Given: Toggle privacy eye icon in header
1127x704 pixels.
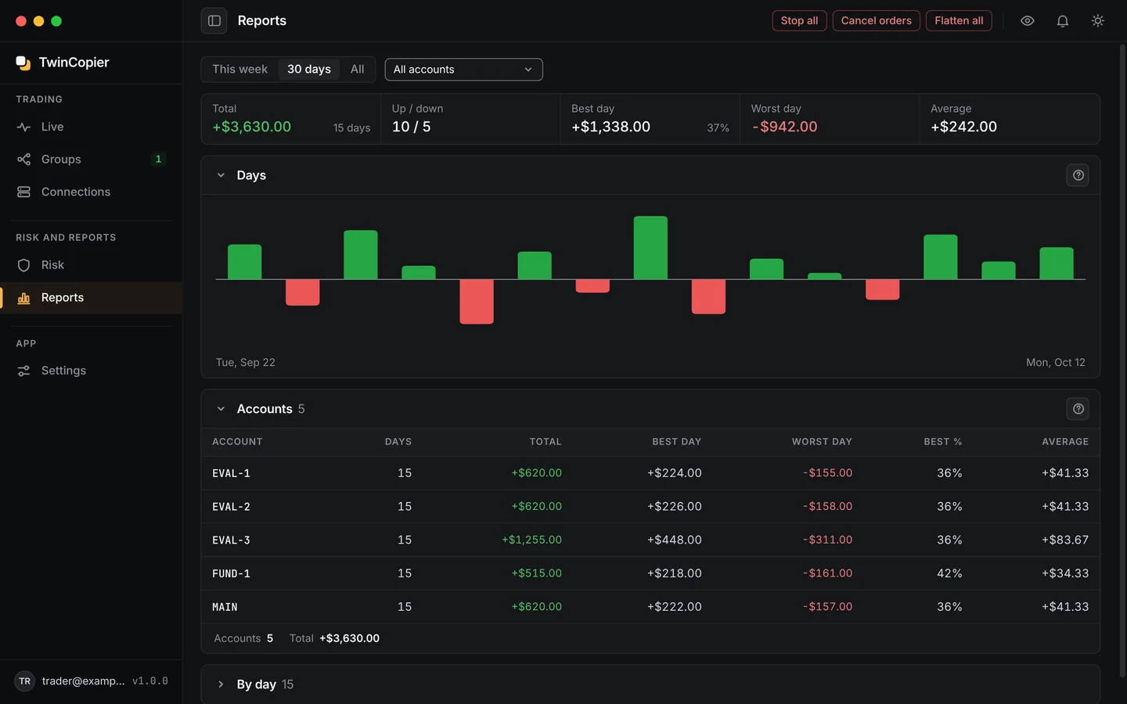Looking at the screenshot, I should [1028, 21].
